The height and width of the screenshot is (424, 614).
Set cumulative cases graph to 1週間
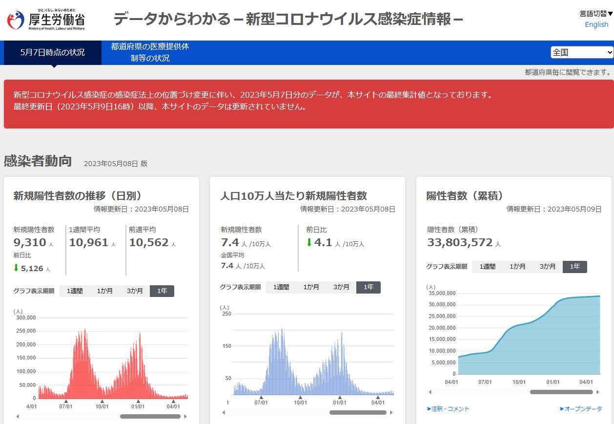487,267
